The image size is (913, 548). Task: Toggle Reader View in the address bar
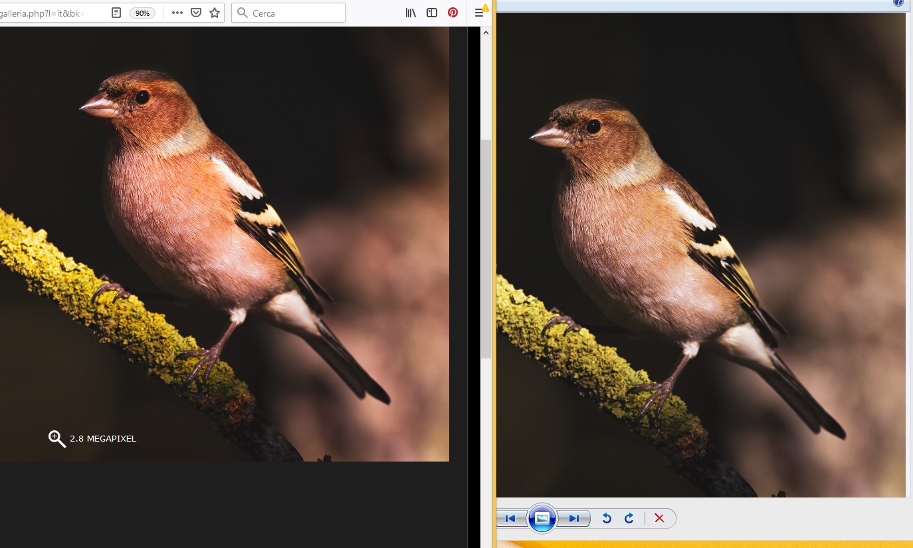(x=116, y=13)
